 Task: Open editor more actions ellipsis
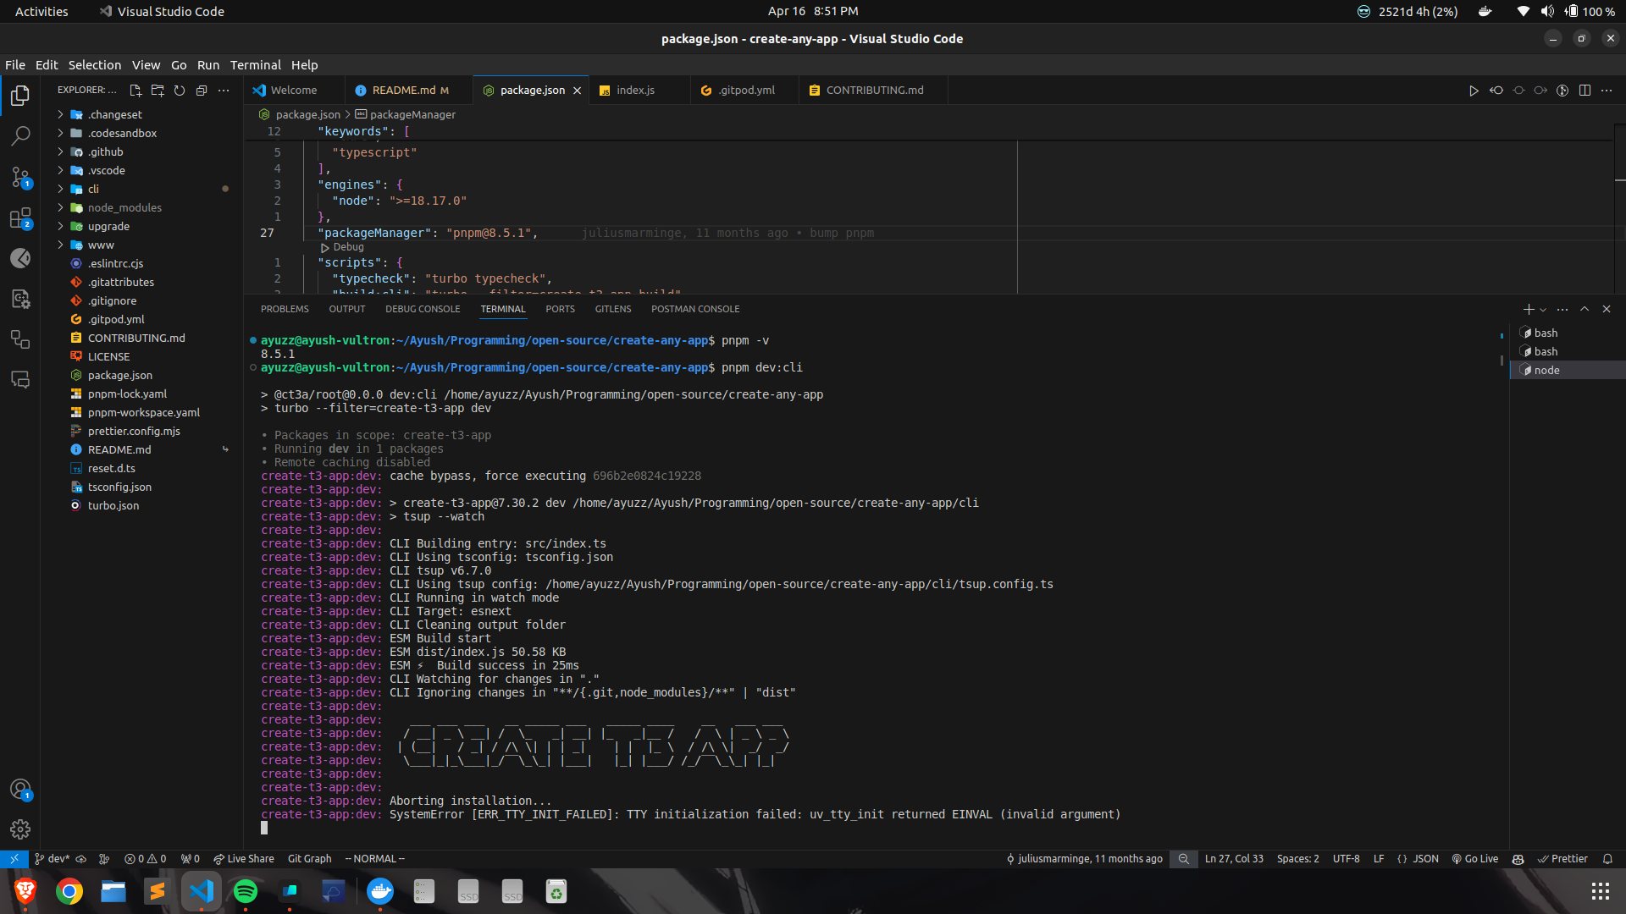[x=1607, y=91]
